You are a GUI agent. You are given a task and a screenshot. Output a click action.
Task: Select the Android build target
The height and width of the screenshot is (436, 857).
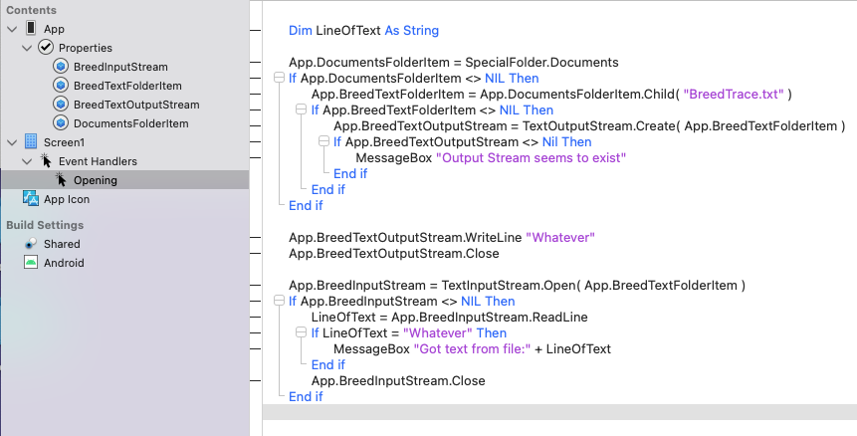pos(63,263)
